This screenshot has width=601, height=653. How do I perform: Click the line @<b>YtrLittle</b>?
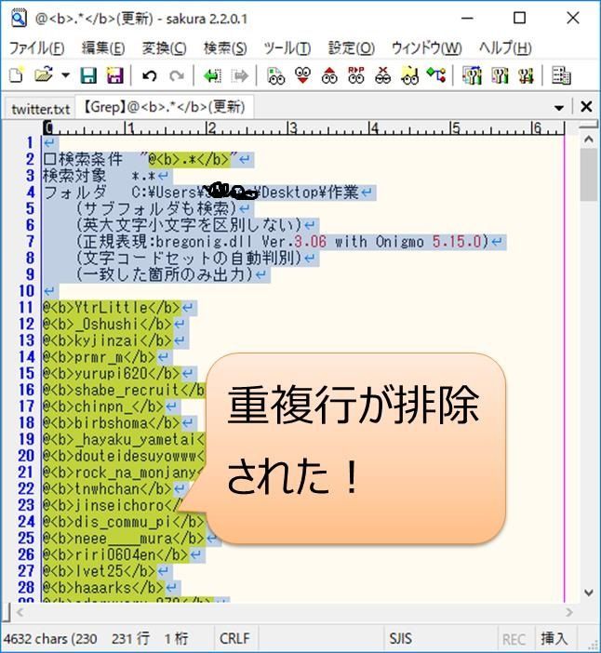(112, 308)
